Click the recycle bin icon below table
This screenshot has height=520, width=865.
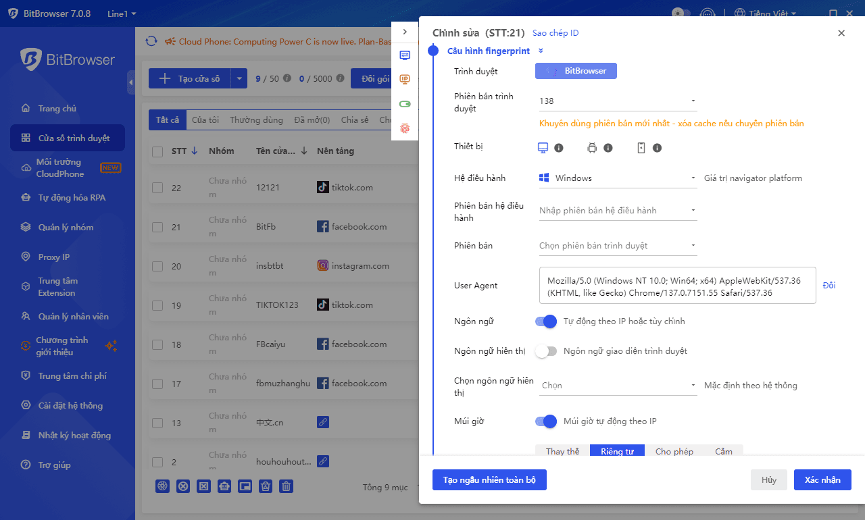[266, 486]
